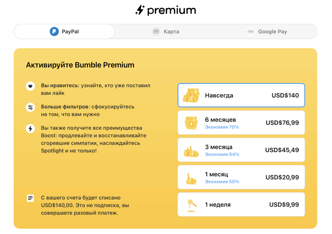332x234 pixels.
Task: Click the honey dipper icon for 1 неделя
Action: point(191,204)
